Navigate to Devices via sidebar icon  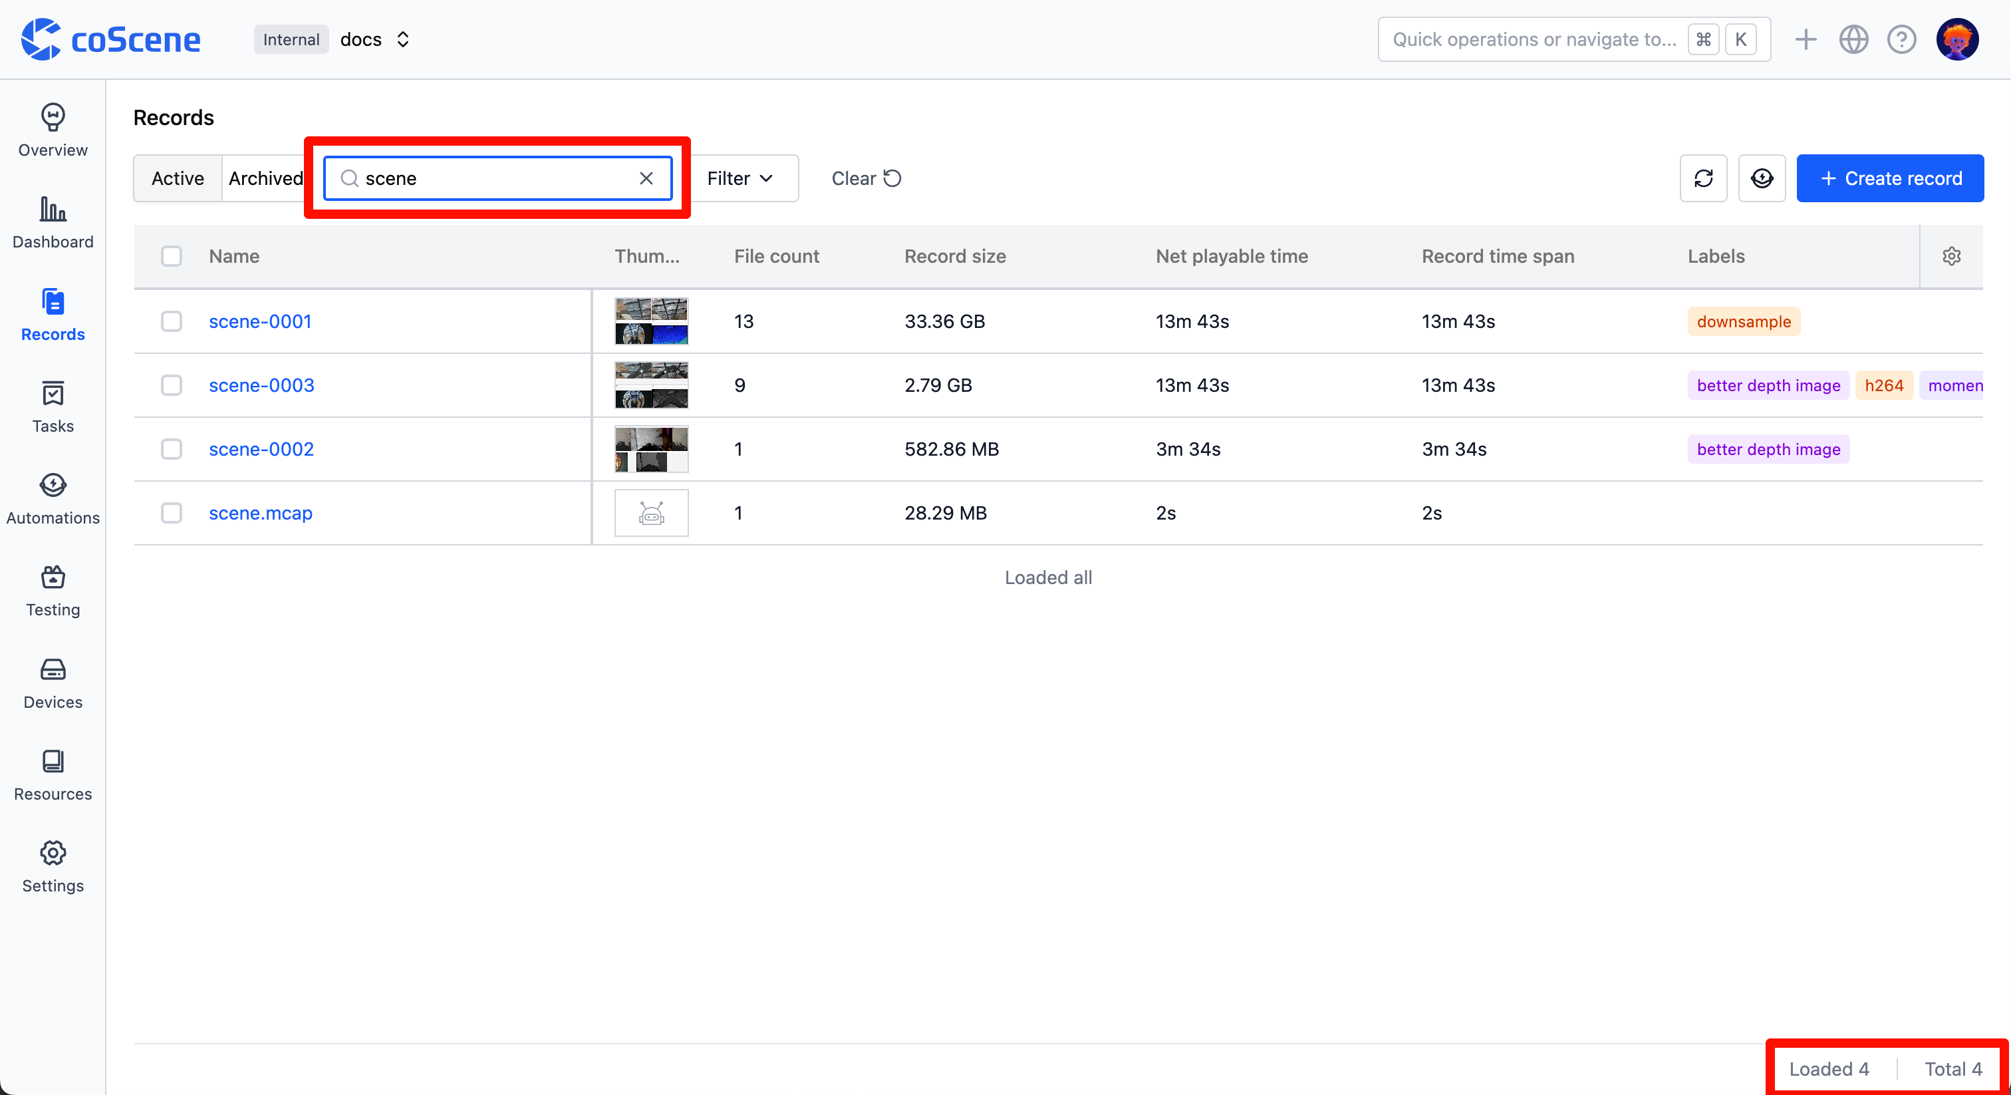click(51, 682)
